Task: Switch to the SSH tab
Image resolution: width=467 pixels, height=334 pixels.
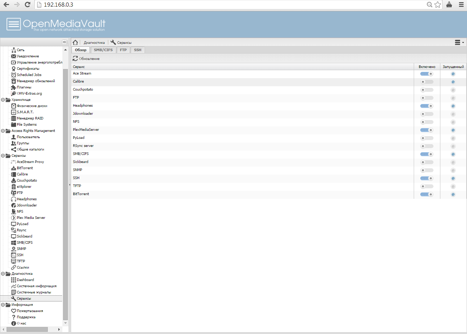Action: pyautogui.click(x=138, y=50)
